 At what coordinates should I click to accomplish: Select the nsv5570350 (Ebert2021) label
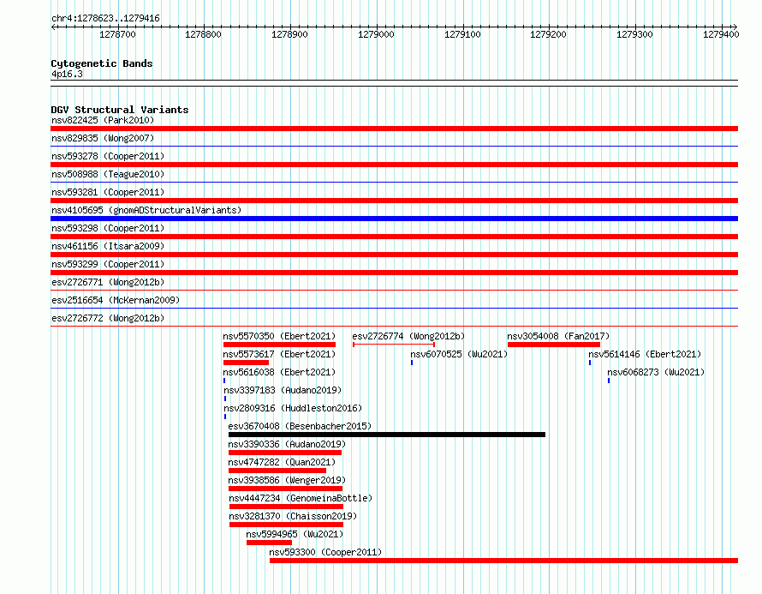tap(279, 336)
